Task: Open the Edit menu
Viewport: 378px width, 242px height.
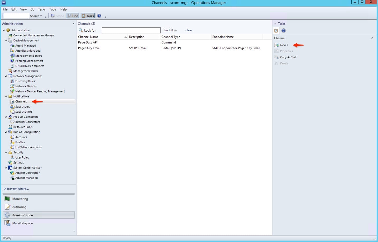Action: [x=14, y=9]
